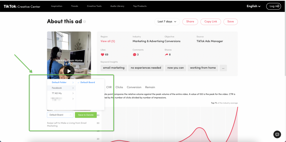Open the Inspiration menu

[x=56, y=6]
